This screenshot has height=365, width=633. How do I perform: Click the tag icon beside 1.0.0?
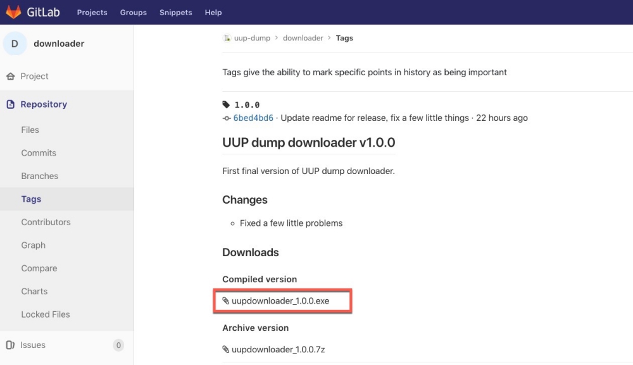click(227, 105)
